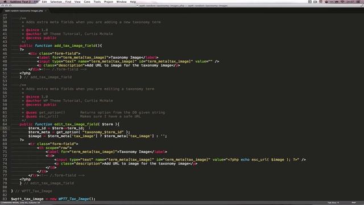
Task: Click the '$image = $term_meta[...]' line 67
Action: click(97, 136)
